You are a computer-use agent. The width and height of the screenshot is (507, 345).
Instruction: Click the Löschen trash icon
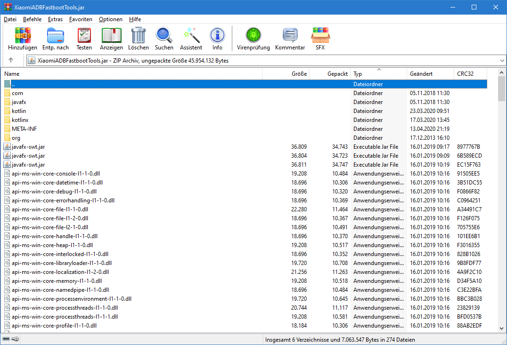point(139,35)
